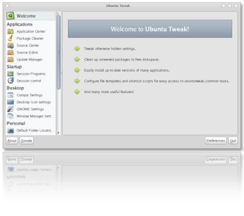Go to the Welcome page entry
Viewport: 244px width, 216px height.
30,16
